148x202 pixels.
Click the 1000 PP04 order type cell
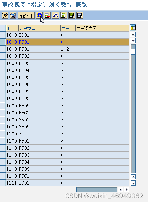[40, 70]
